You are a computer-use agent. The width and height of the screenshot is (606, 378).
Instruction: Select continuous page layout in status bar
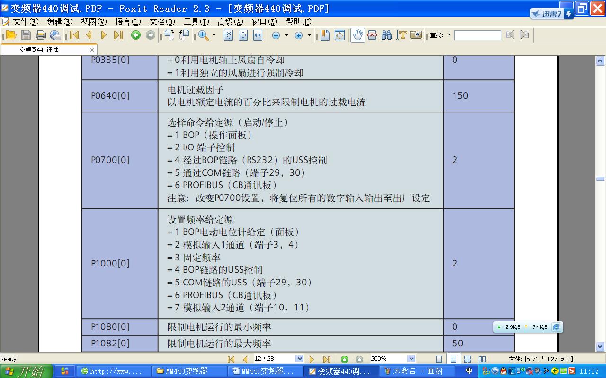453,359
